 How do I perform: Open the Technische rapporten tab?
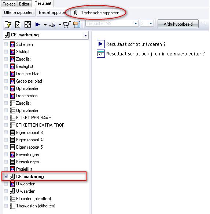point(97,13)
